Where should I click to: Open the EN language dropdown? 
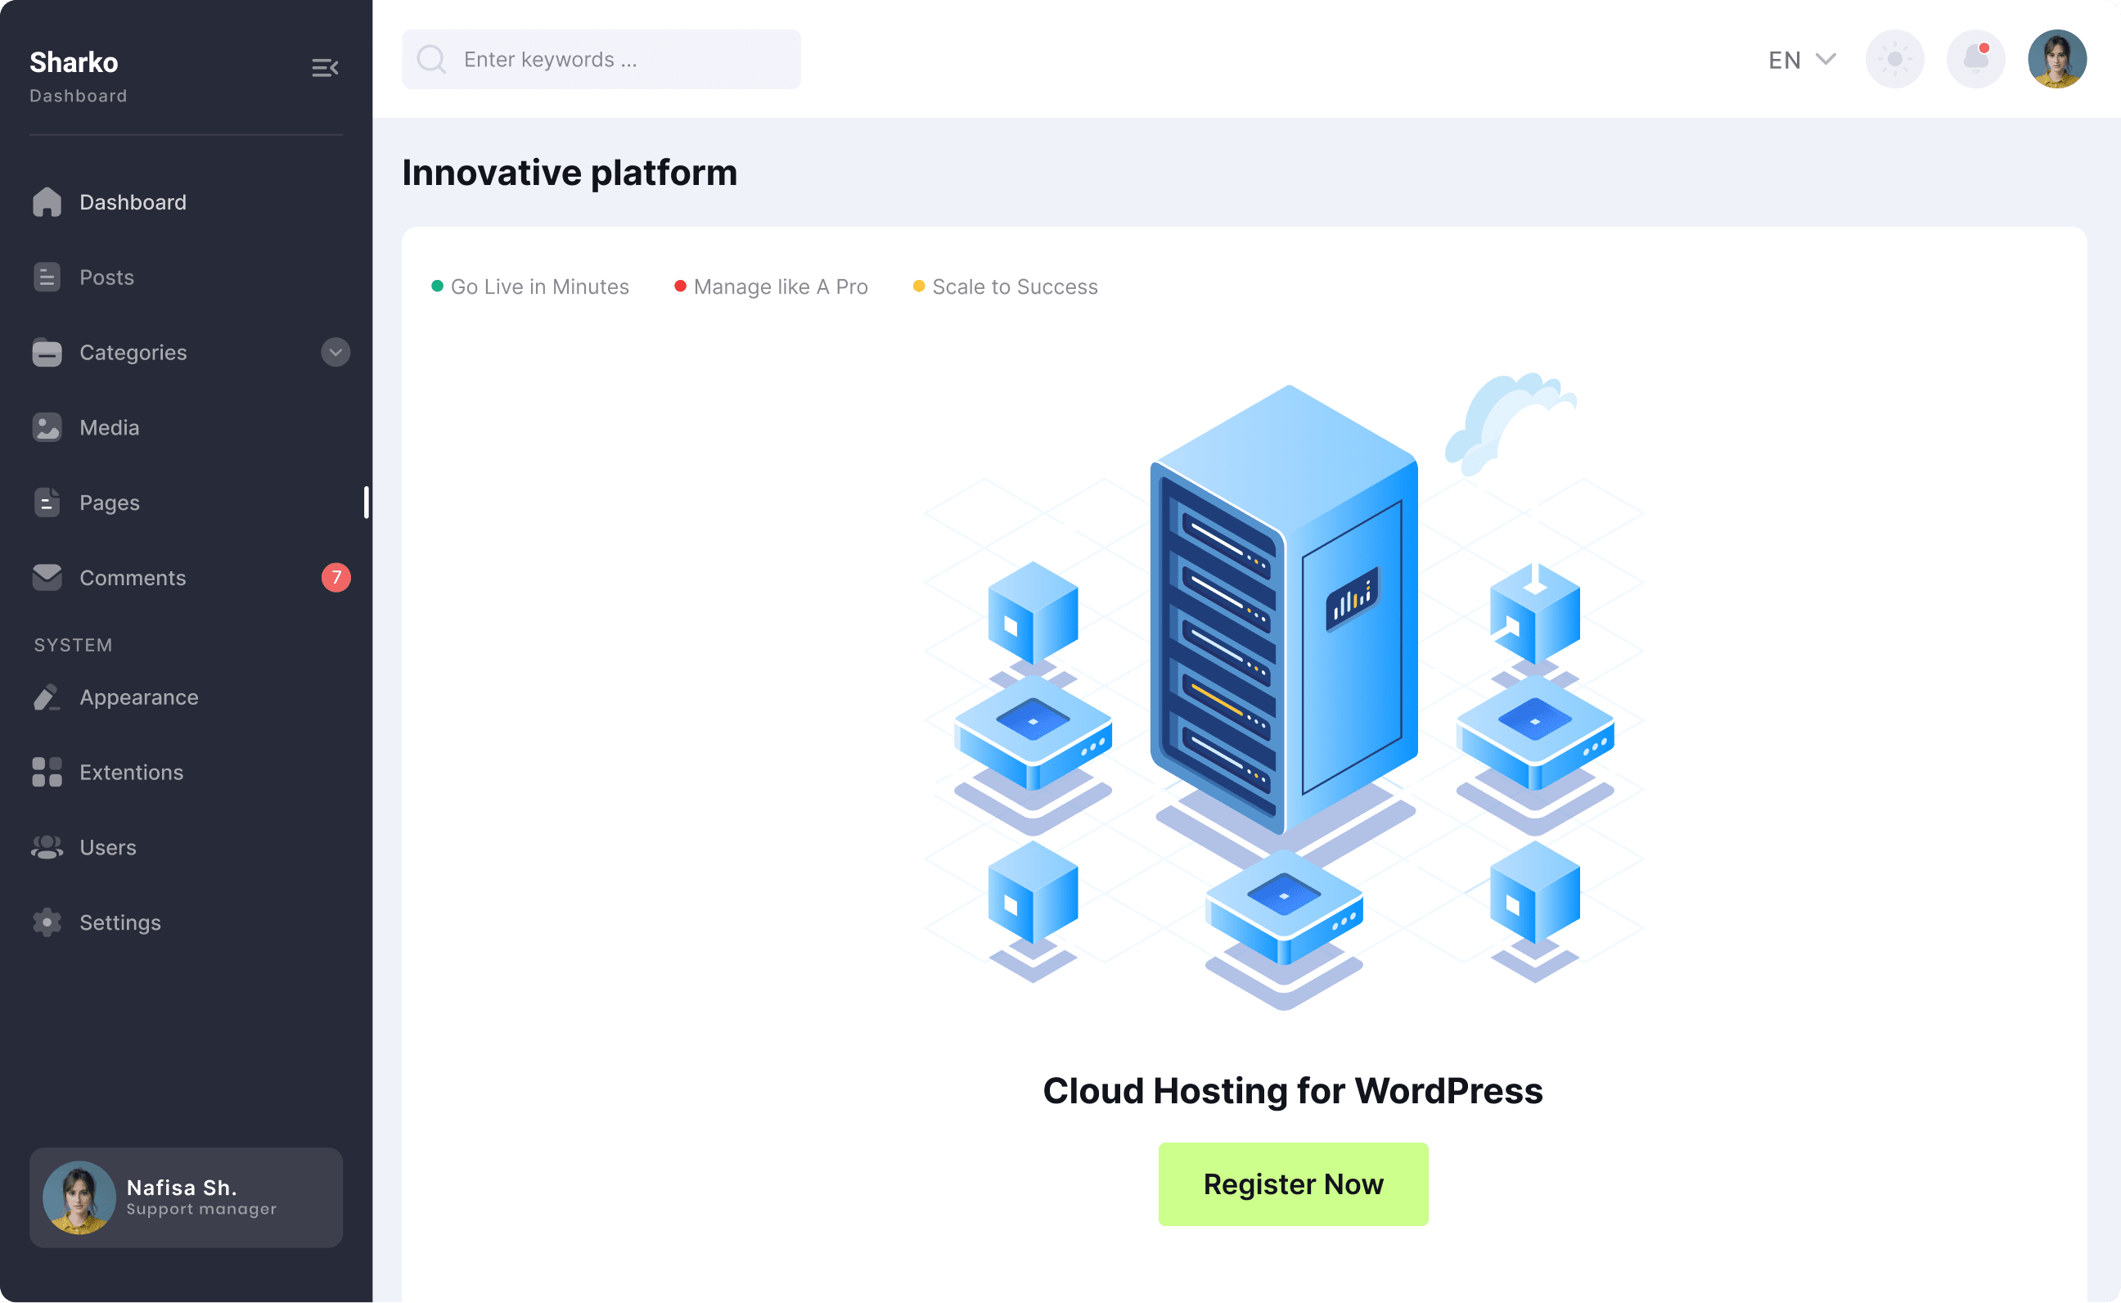tap(1801, 60)
